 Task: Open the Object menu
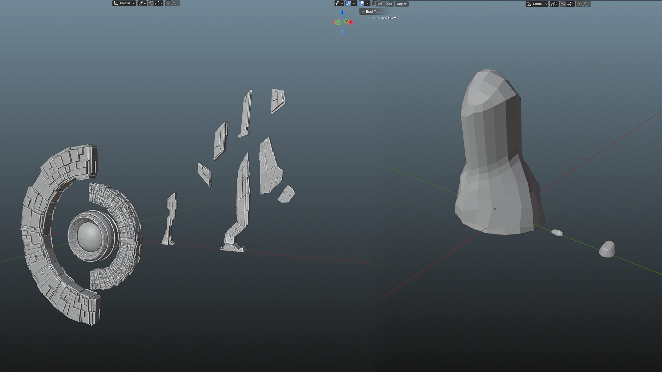tap(401, 4)
